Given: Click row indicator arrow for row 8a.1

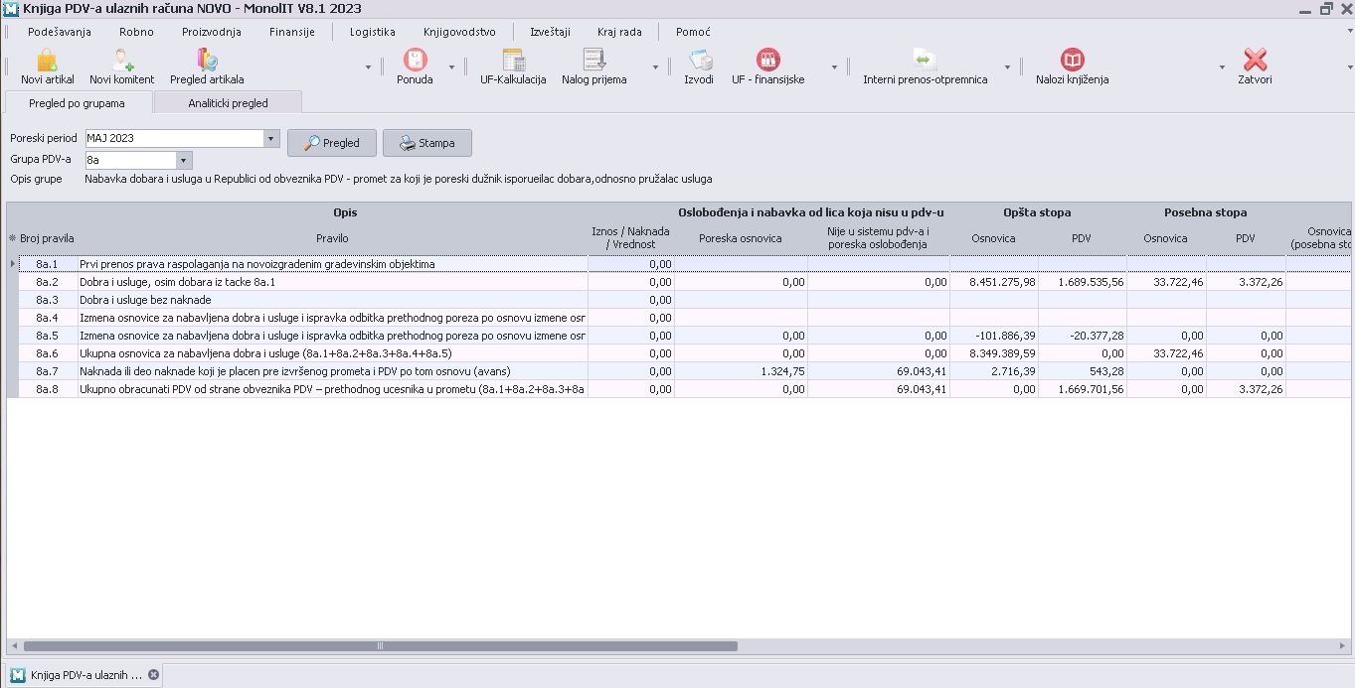Looking at the screenshot, I should click(13, 264).
